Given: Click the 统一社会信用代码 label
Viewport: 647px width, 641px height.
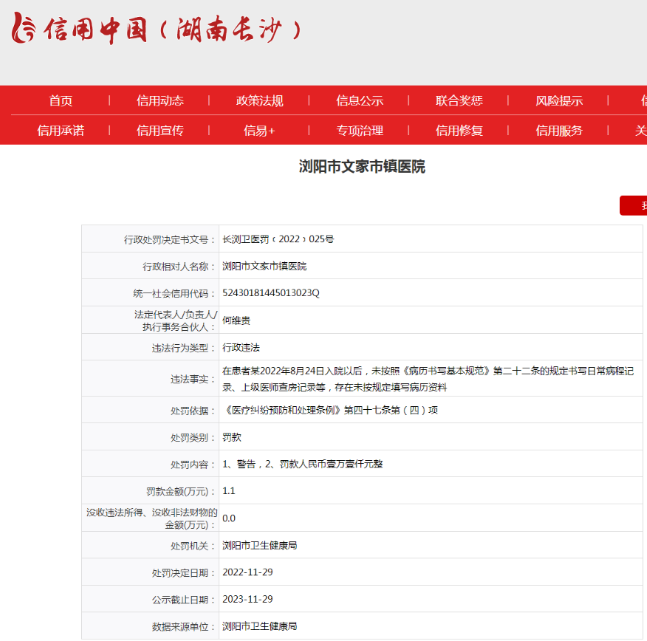Looking at the screenshot, I should (174, 294).
